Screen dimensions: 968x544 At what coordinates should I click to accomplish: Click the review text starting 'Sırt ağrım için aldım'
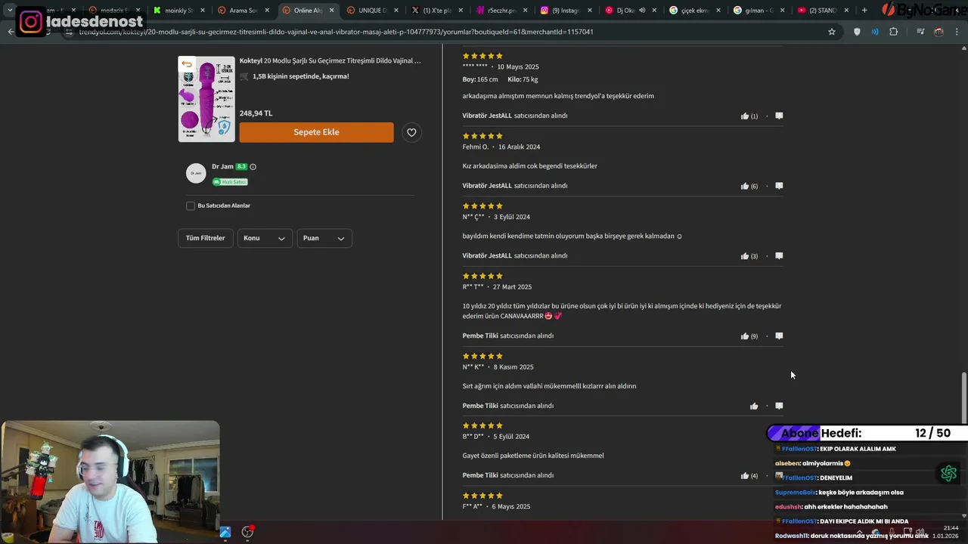pos(549,386)
